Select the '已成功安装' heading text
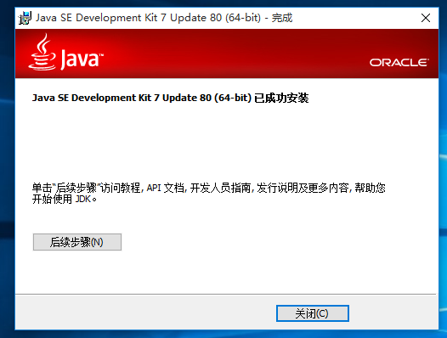This screenshot has height=338, width=447. [x=281, y=98]
